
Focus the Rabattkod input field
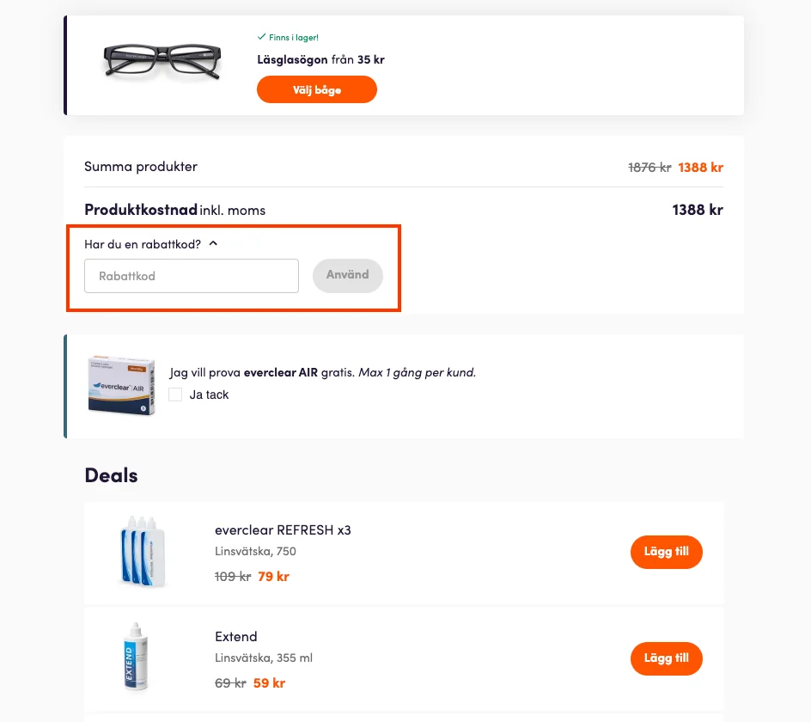click(x=192, y=276)
